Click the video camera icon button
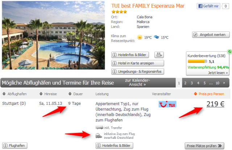This screenshot has width=232, height=150. pyautogui.click(x=159, y=55)
